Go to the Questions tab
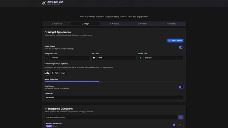This screenshot has height=128, width=228. point(142,24)
